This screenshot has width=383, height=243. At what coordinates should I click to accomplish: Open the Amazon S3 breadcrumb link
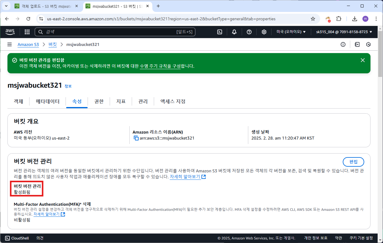tap(28, 44)
